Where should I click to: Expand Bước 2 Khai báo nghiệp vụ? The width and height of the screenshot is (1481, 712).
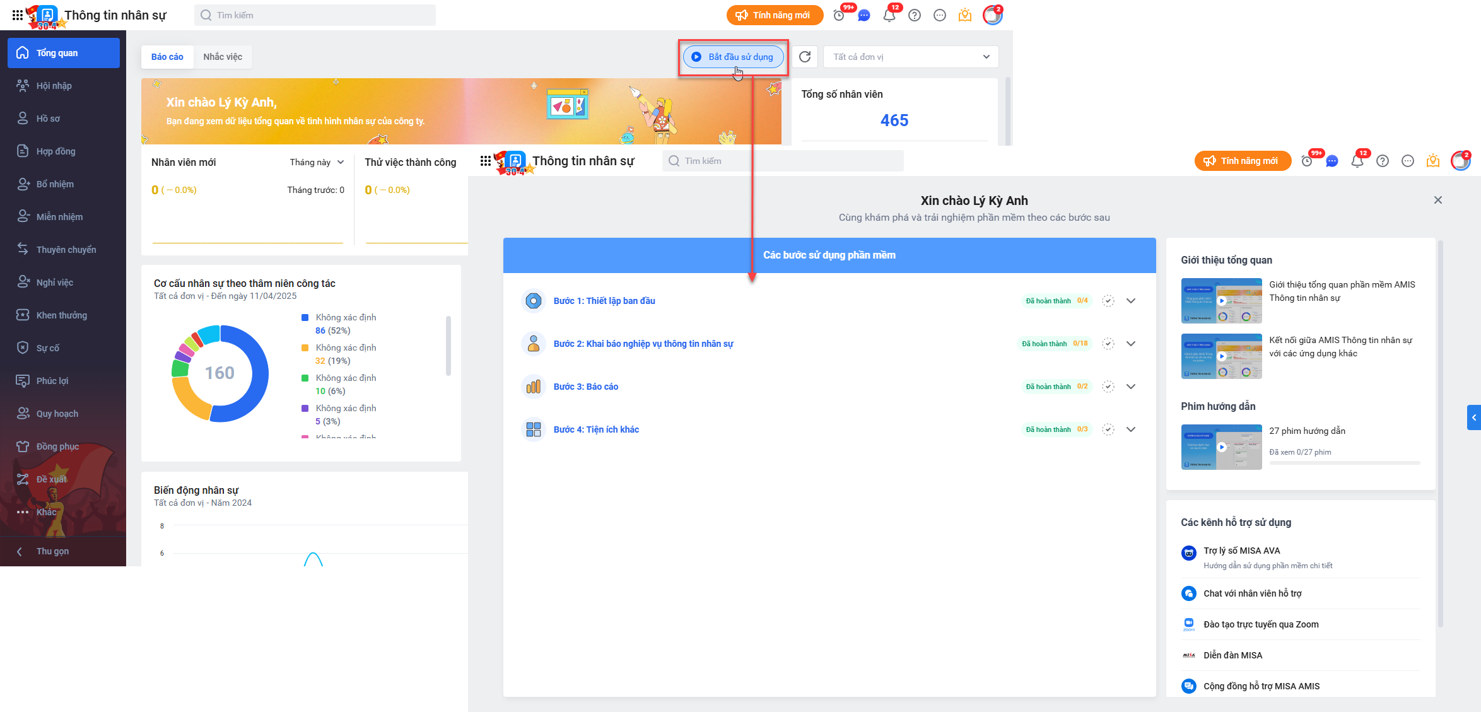[1131, 344]
